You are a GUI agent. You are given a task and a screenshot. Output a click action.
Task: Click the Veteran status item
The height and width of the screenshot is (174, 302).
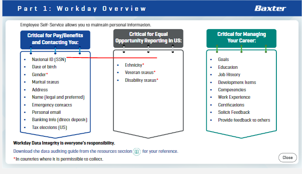(x=140, y=72)
